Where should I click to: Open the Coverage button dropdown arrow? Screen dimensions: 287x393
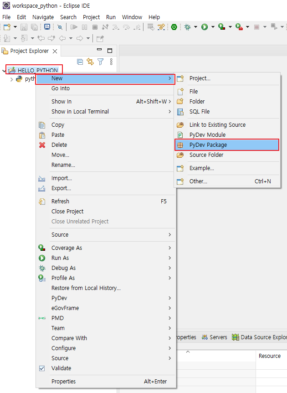(x=230, y=27)
